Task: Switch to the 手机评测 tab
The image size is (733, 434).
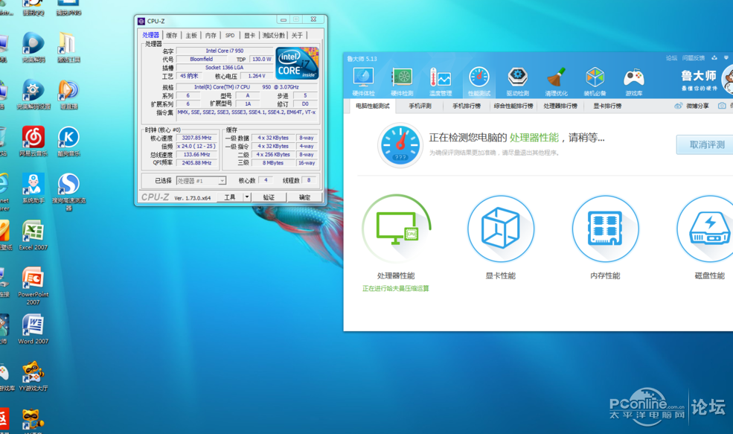Action: pos(420,106)
